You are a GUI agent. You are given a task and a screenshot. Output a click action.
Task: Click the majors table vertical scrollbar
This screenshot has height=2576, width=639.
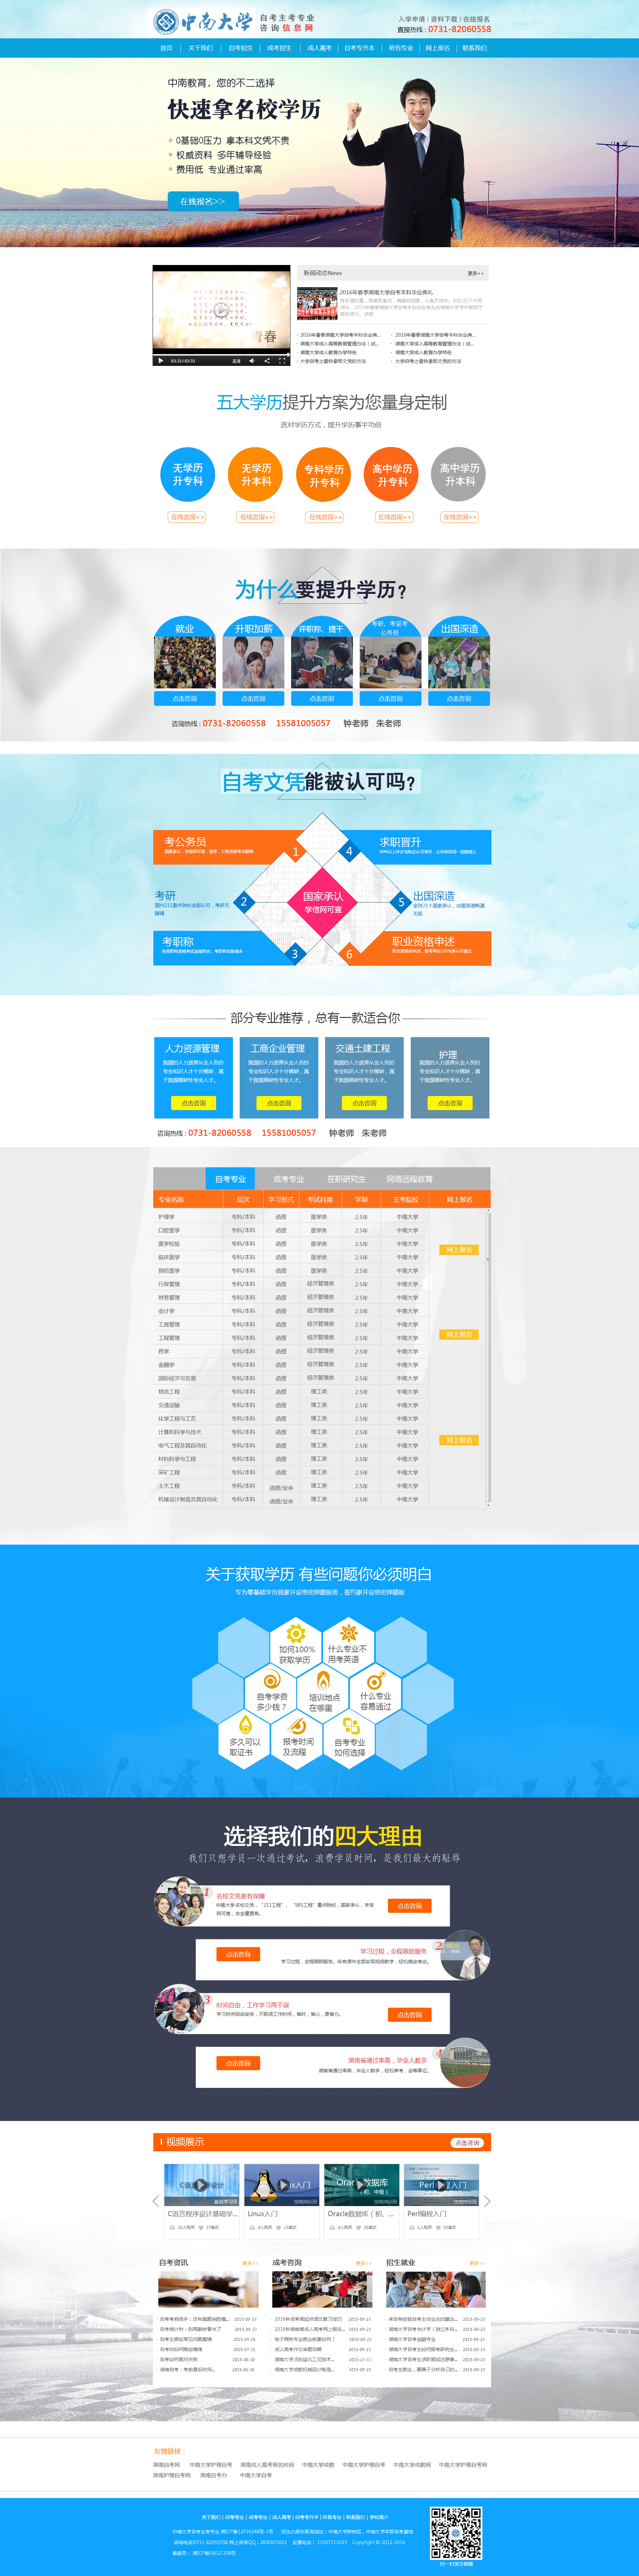[x=488, y=1358]
